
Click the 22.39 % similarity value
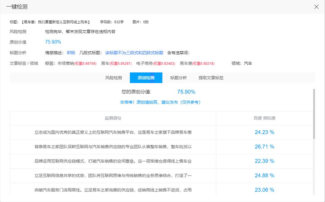(264, 161)
